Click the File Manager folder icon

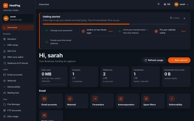click(x=5, y=104)
